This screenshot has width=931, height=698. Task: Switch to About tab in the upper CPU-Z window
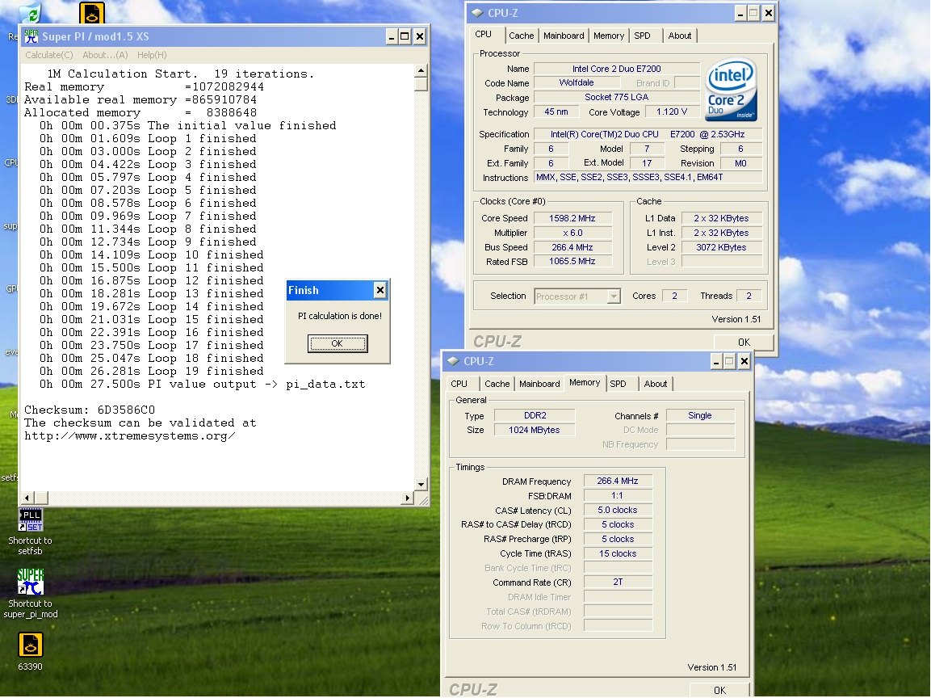pos(679,36)
